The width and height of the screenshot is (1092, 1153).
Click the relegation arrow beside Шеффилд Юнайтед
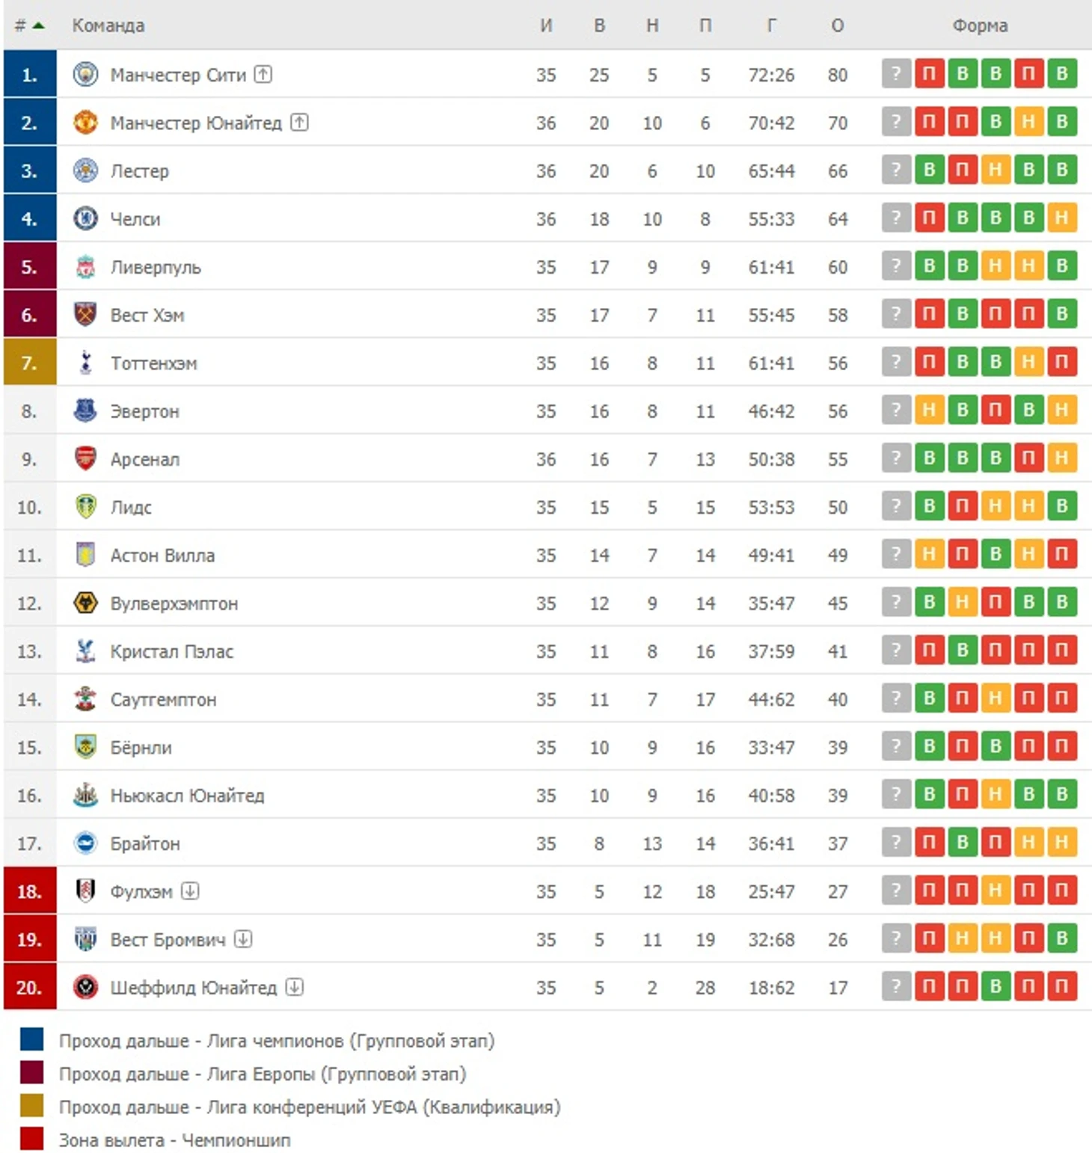pyautogui.click(x=295, y=987)
